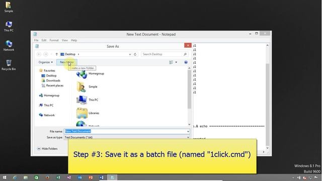Select Network in navigation pane
This screenshot has width=322, height=181.
coord(49,115)
